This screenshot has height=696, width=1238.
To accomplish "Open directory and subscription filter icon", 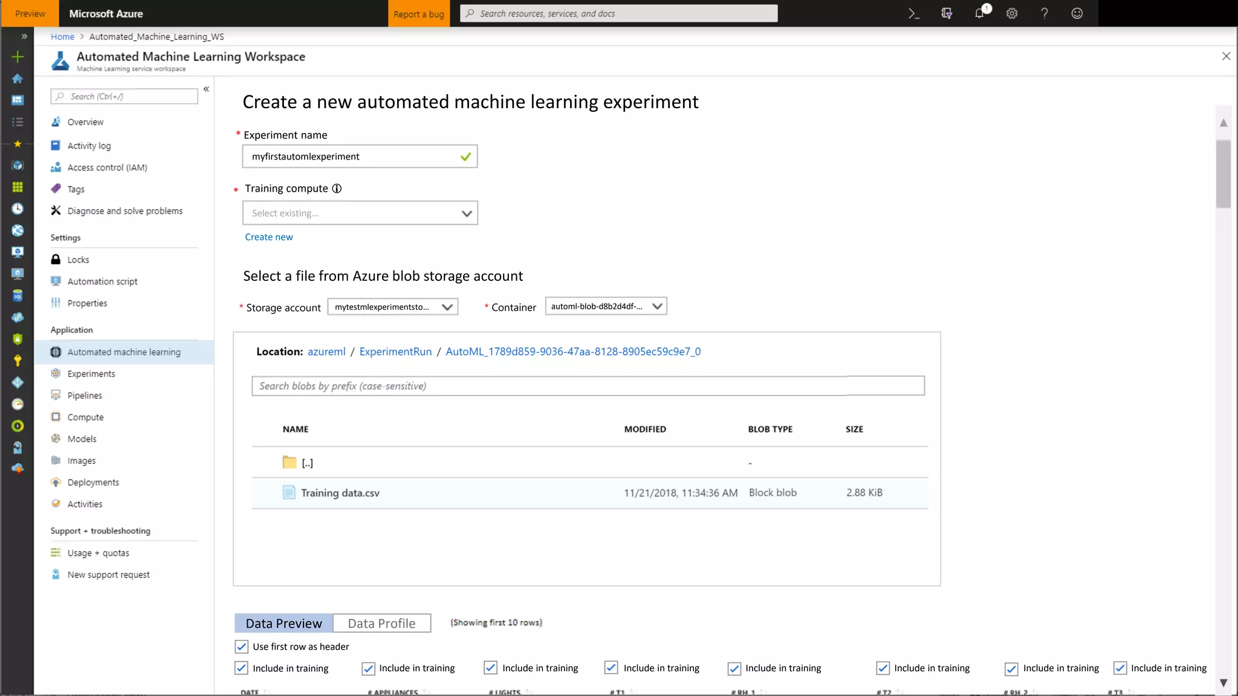I will click(x=947, y=13).
